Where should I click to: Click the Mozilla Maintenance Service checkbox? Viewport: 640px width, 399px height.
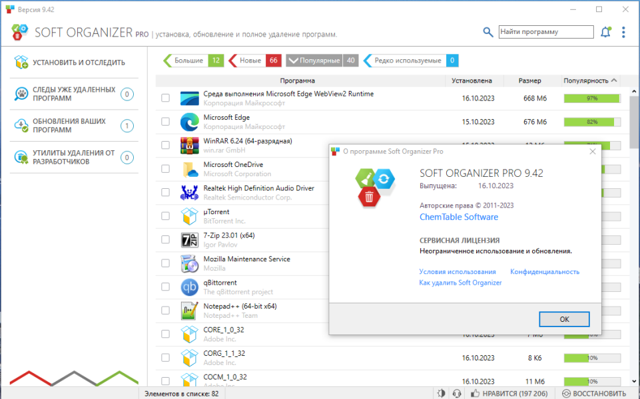[x=165, y=263]
